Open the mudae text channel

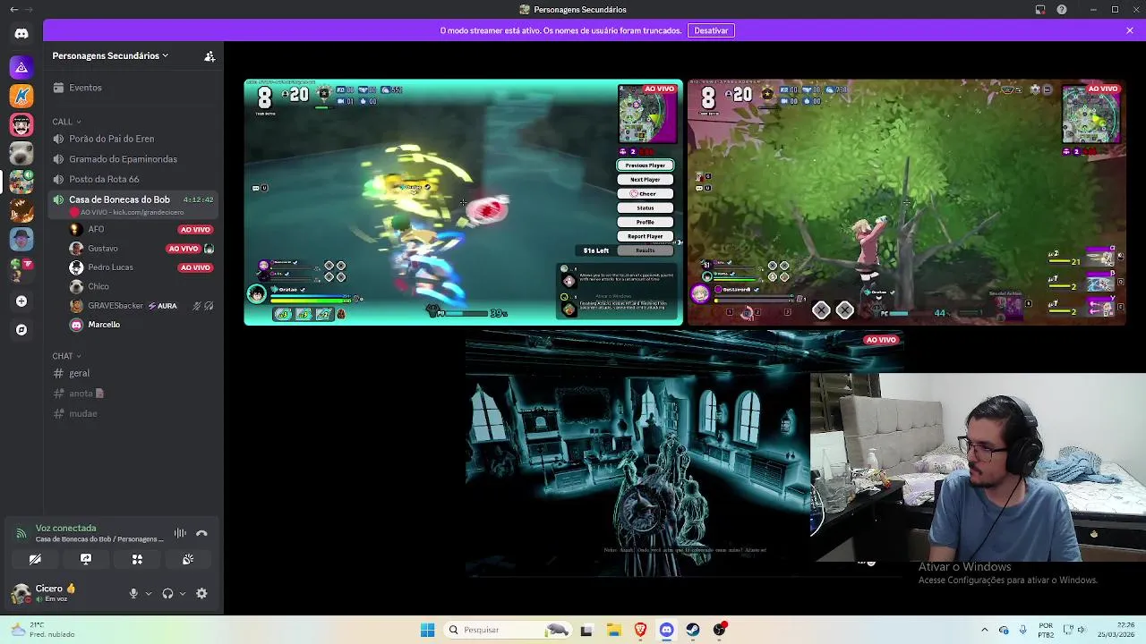pyautogui.click(x=134, y=413)
